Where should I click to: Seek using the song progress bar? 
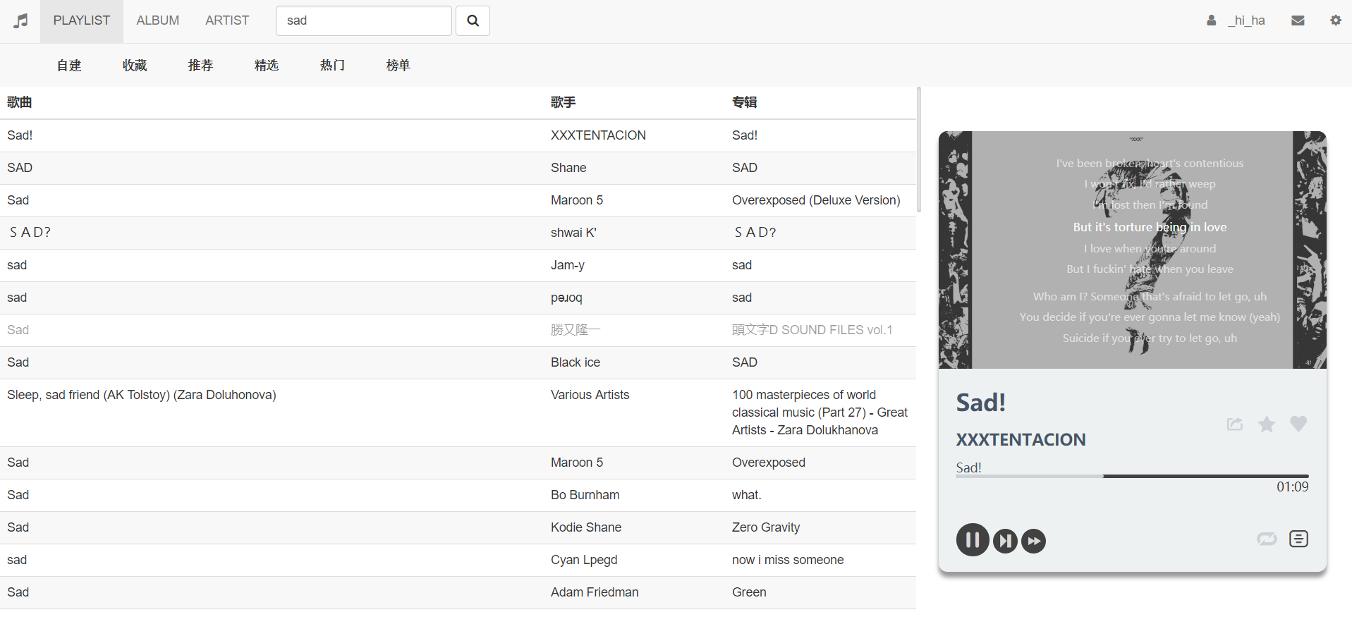[1132, 477]
